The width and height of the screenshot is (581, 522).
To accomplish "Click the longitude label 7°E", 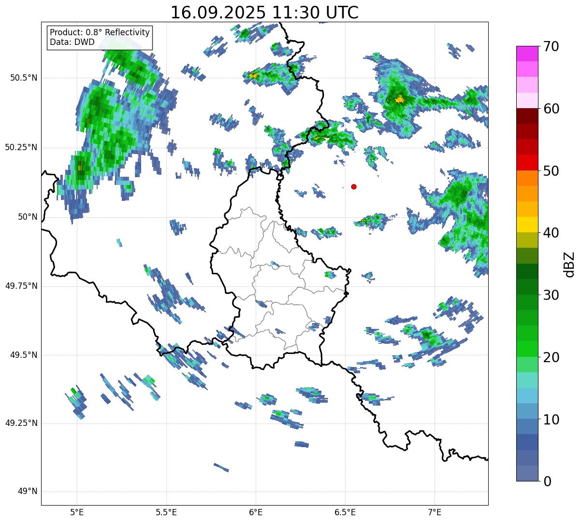I will 435,512.
